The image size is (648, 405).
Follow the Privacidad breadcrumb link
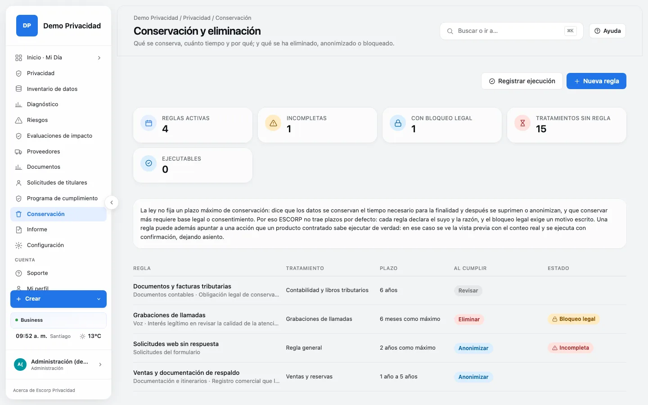point(197,18)
